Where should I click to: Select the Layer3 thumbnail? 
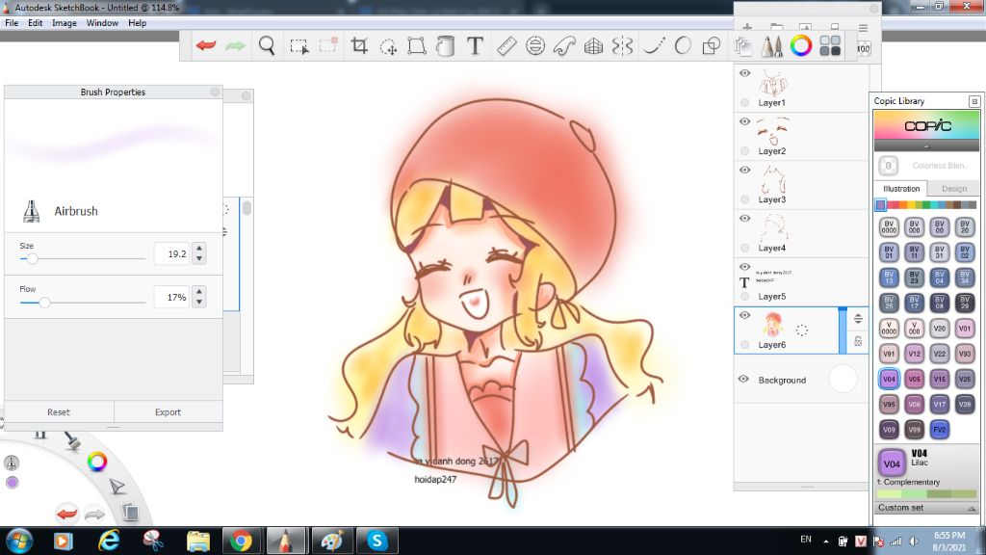click(772, 178)
